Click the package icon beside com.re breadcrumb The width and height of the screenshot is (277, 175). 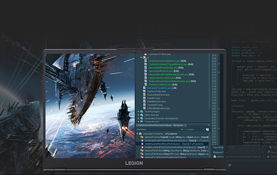(x=215, y=157)
